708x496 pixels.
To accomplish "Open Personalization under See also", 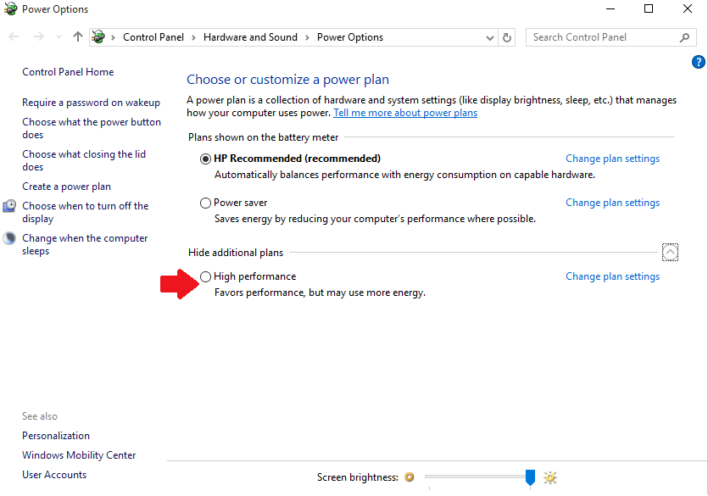I will click(x=56, y=436).
